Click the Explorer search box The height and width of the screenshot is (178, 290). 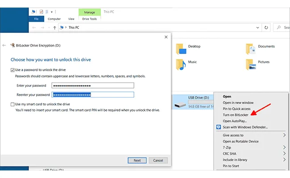click(282, 28)
